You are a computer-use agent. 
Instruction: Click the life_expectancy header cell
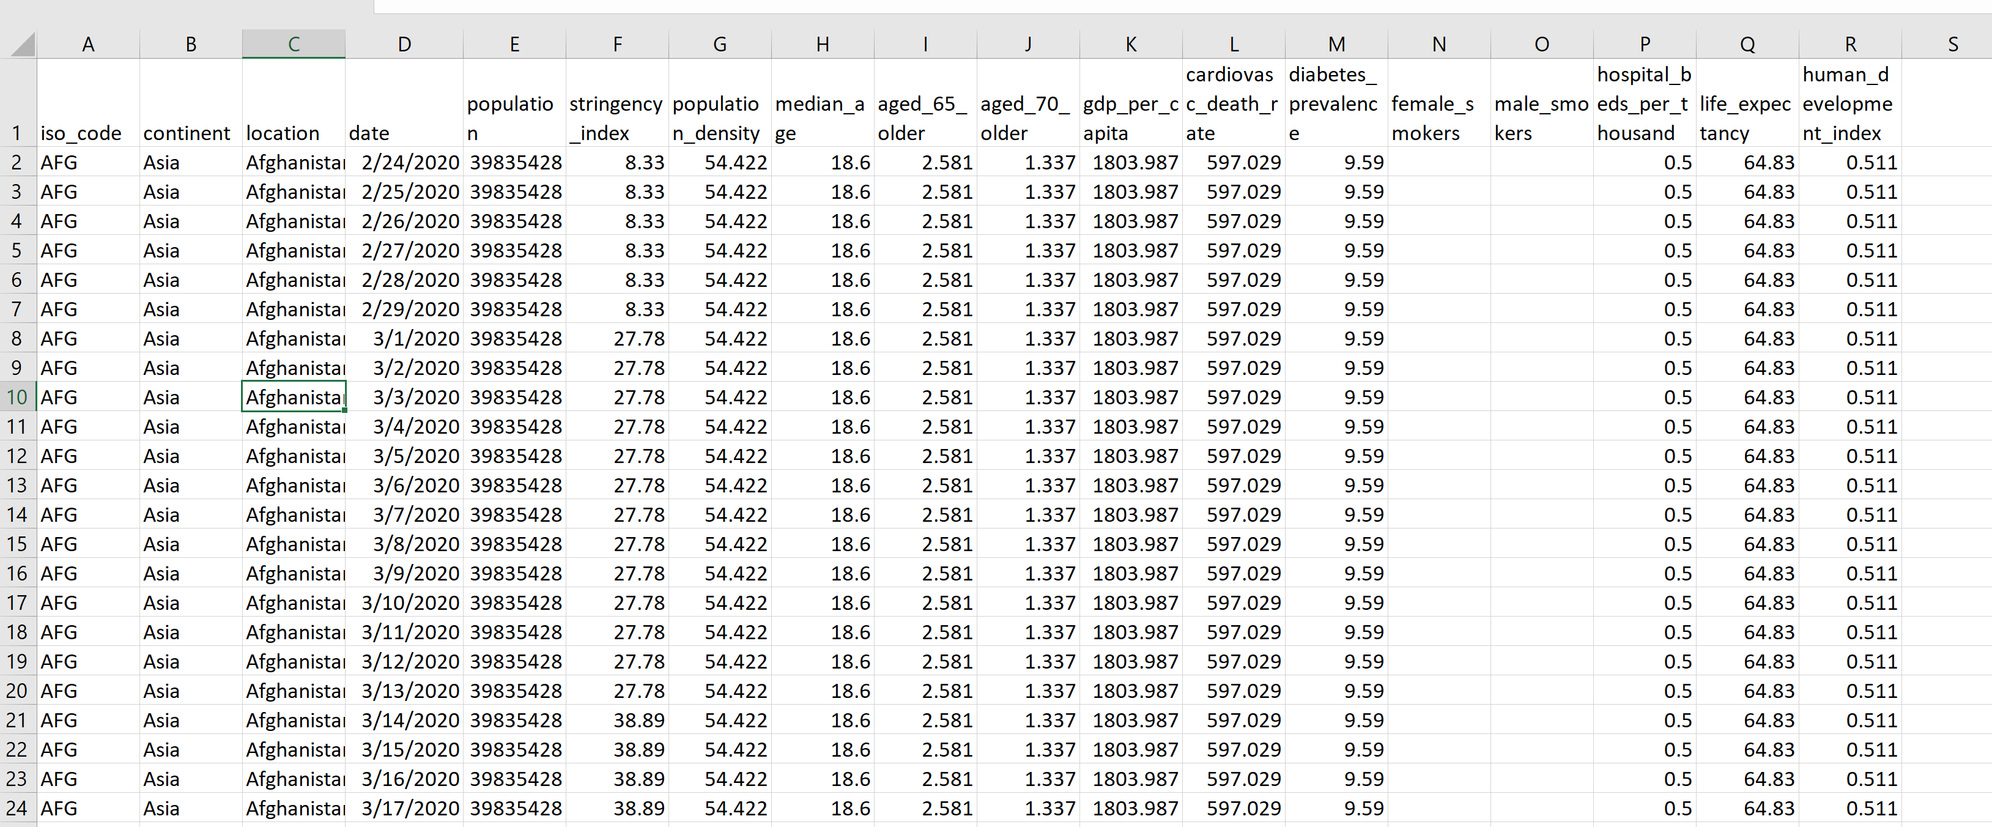click(x=1746, y=117)
